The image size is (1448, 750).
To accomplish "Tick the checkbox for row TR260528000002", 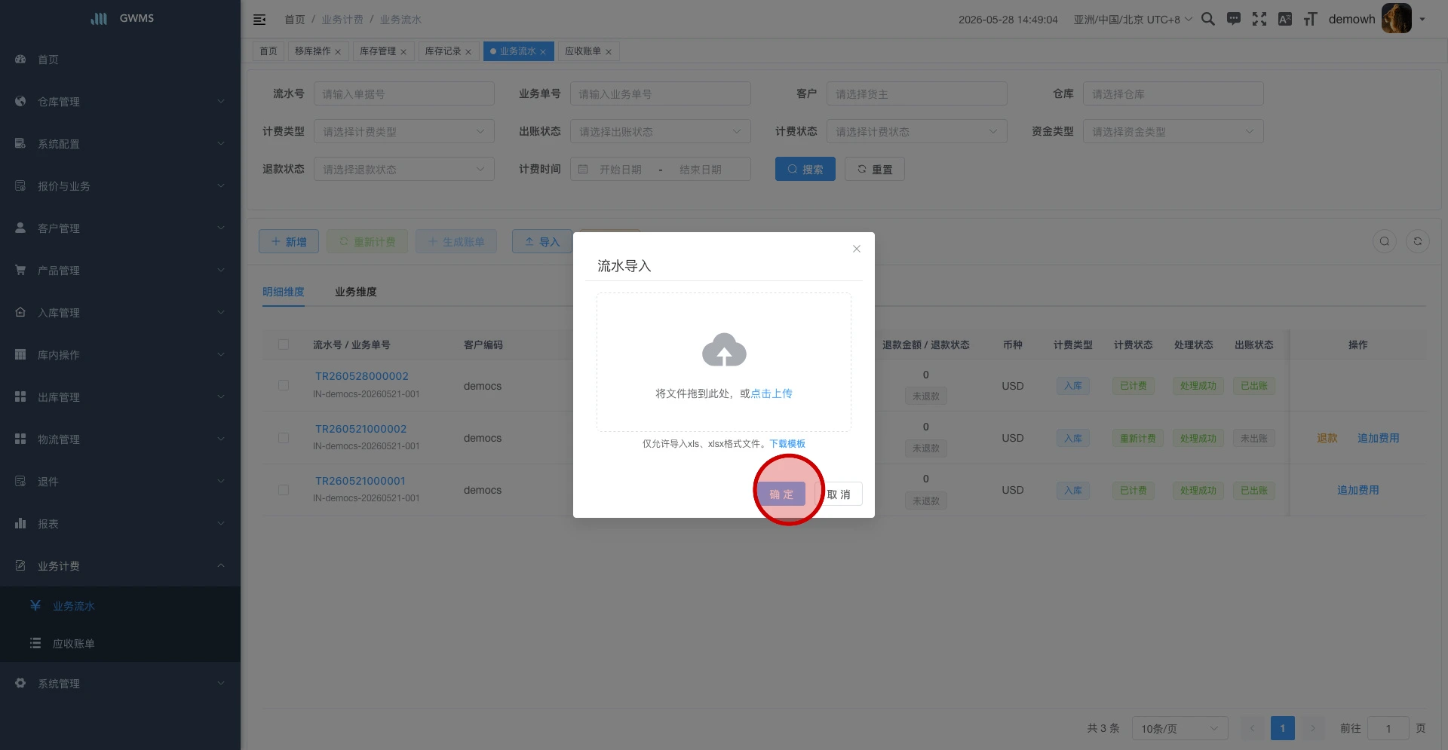I will point(284,385).
